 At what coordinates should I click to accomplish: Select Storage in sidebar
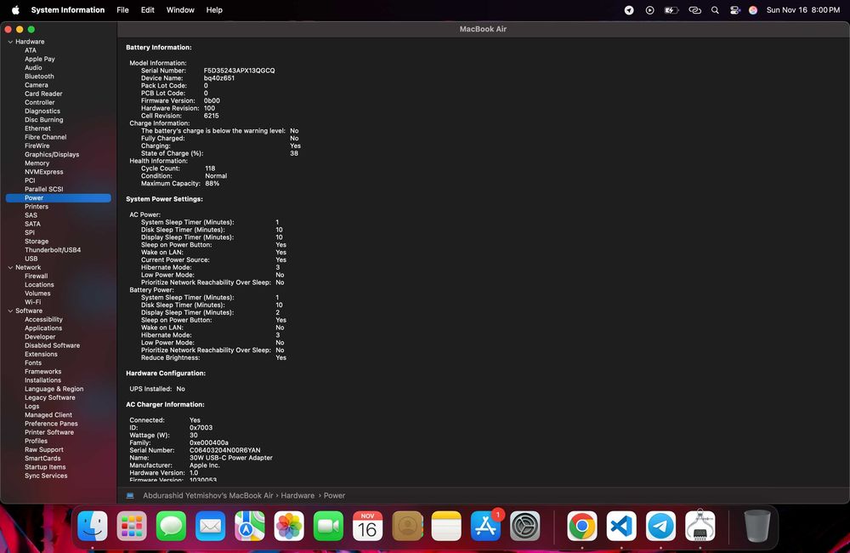pyautogui.click(x=37, y=242)
